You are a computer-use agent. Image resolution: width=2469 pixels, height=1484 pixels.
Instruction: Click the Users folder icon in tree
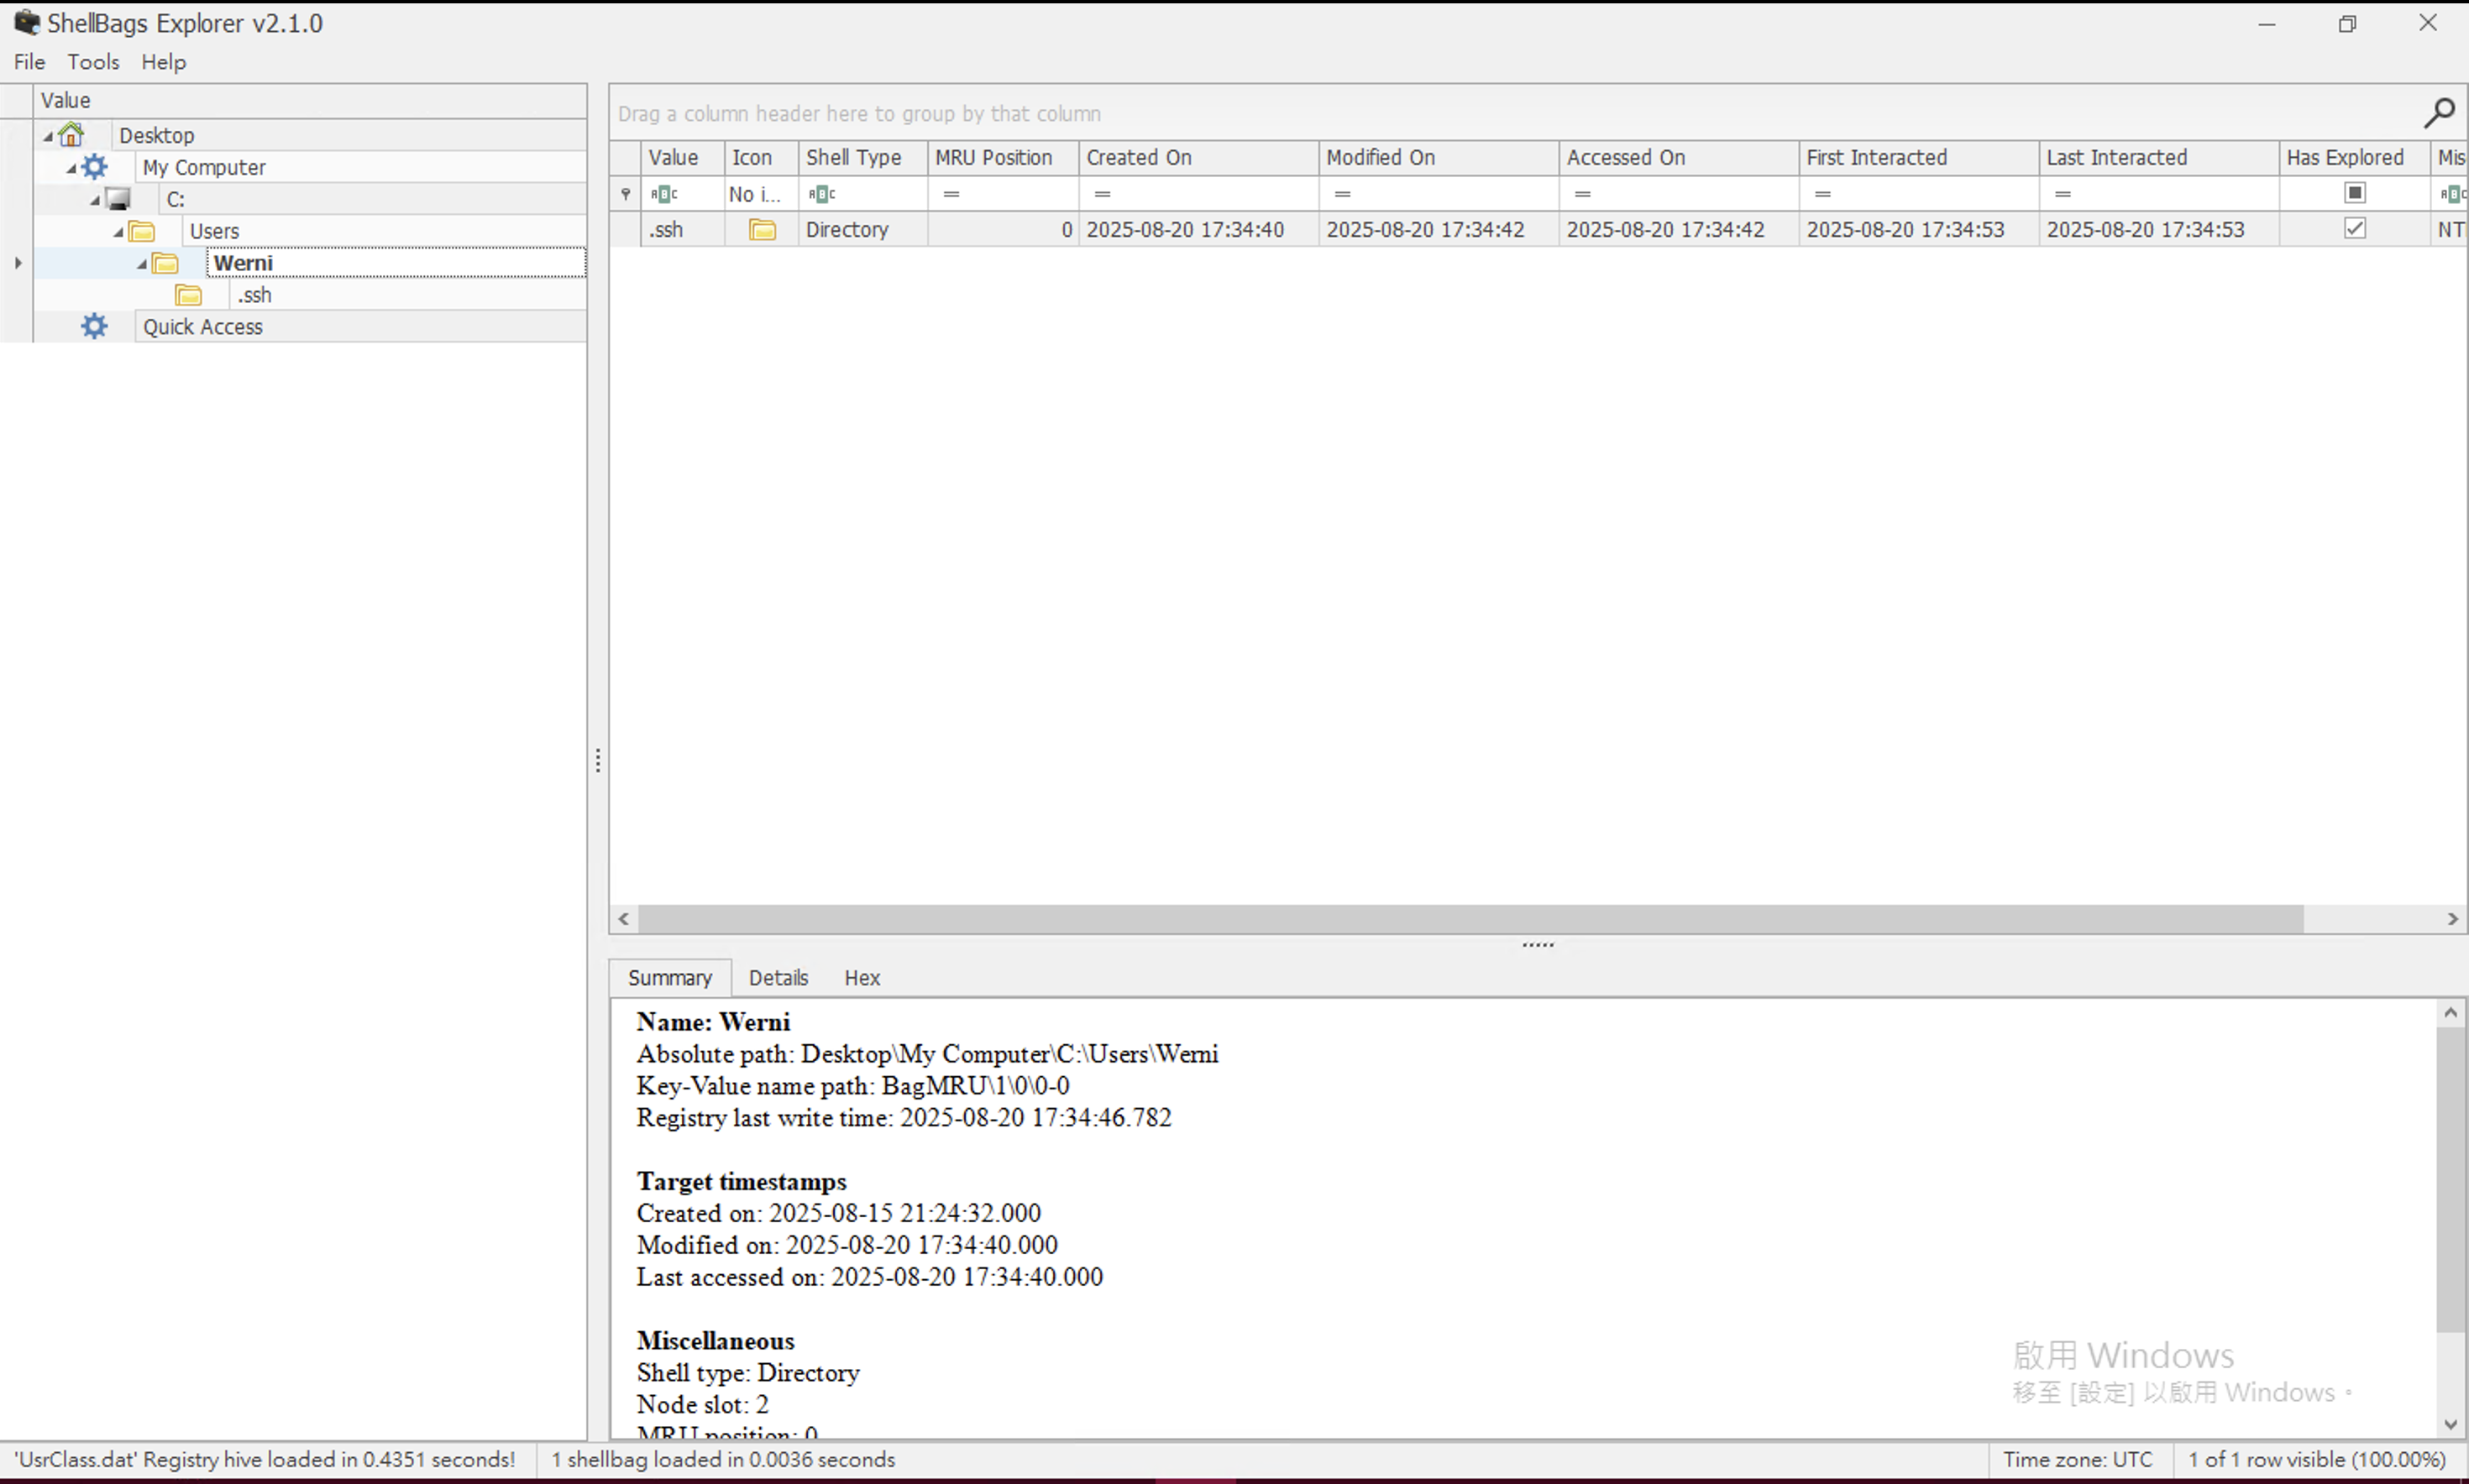point(142,231)
